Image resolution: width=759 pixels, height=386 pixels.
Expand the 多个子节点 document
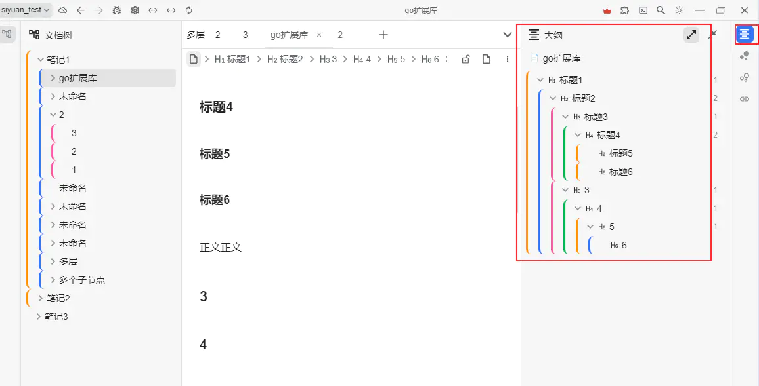53,280
